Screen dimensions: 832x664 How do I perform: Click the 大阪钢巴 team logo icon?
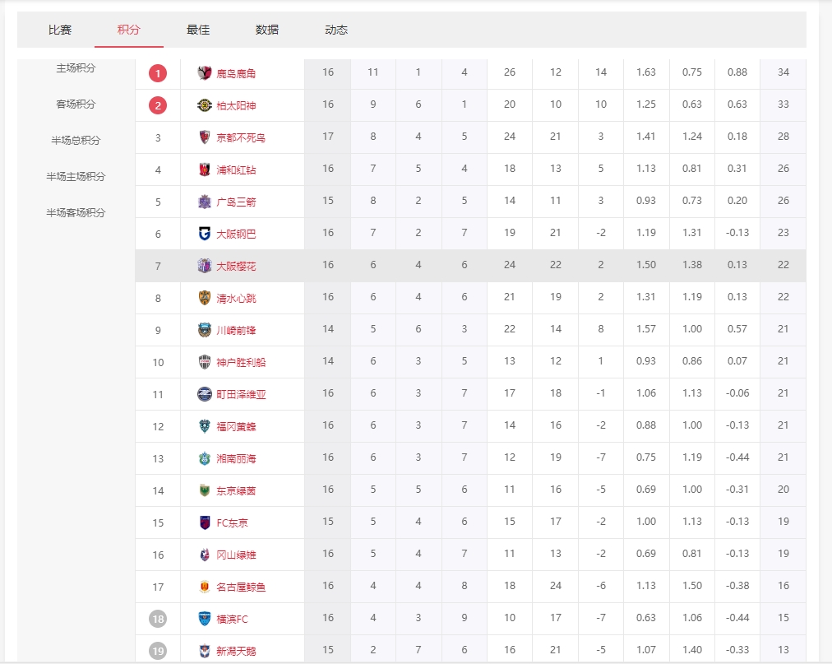tap(205, 234)
